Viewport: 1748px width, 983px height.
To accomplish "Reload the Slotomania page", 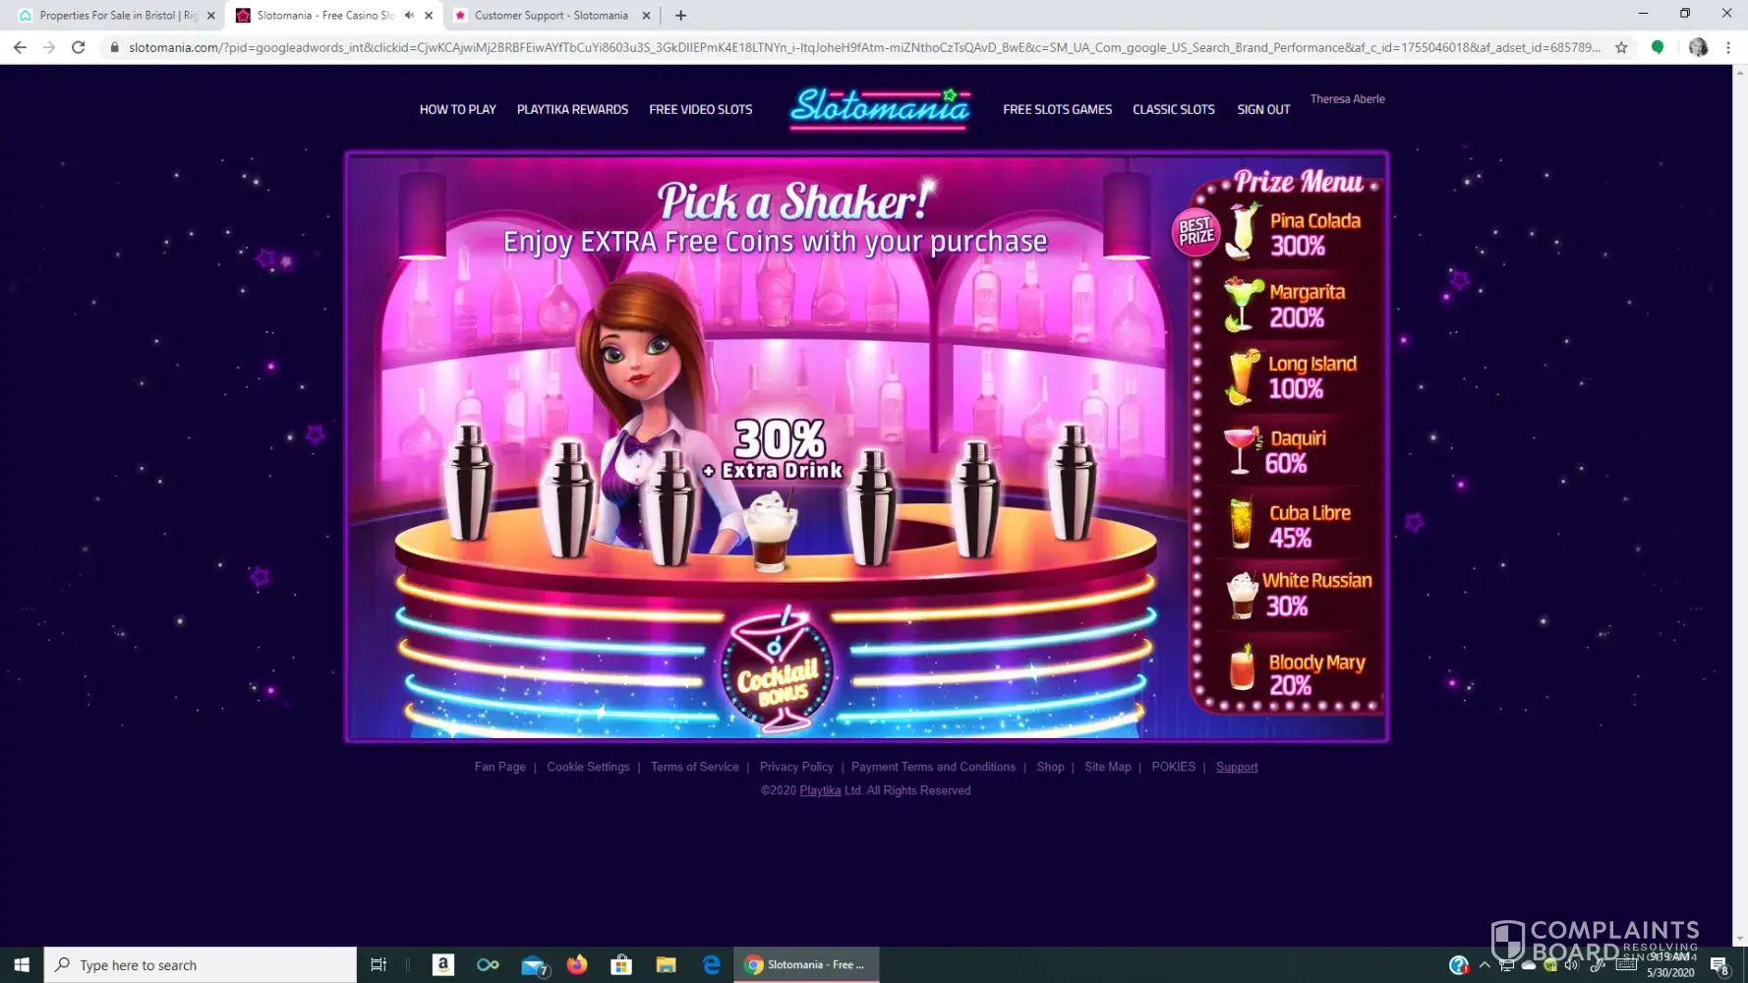I will tap(79, 47).
